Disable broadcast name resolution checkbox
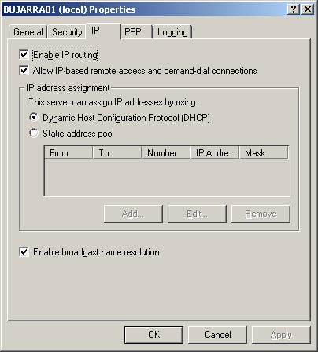The width and height of the screenshot is (318, 352). click(24, 252)
